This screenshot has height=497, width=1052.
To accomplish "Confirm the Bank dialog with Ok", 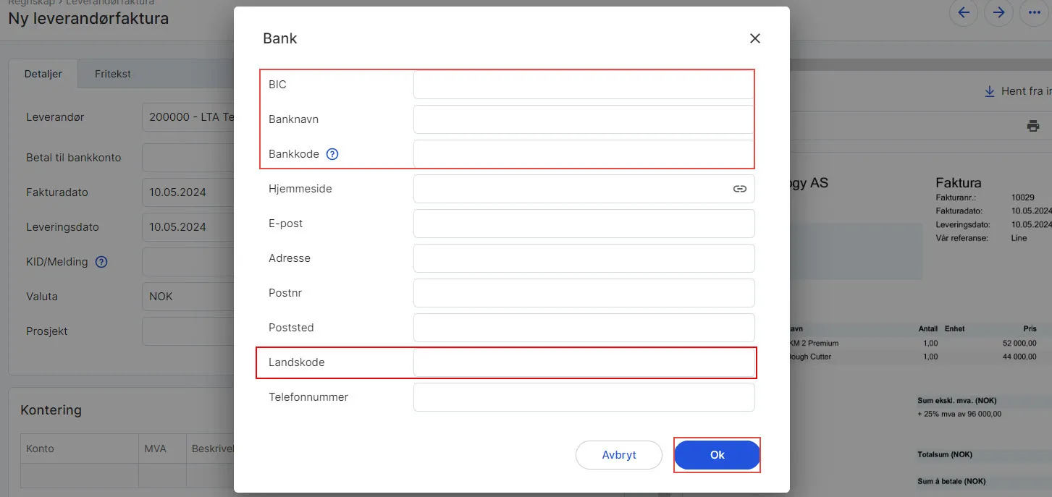I will [x=717, y=455].
